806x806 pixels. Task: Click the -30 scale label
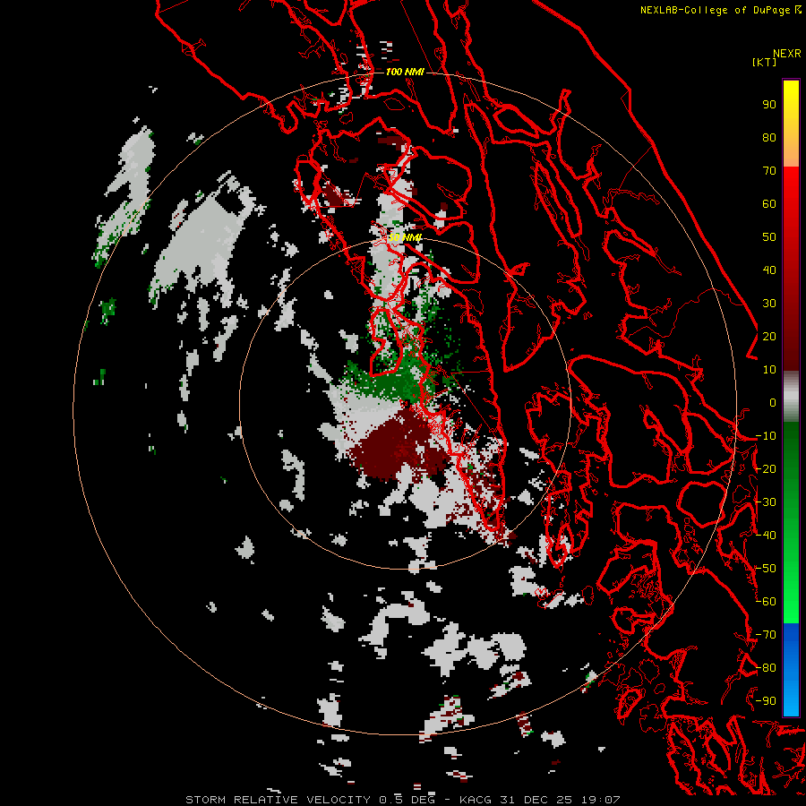coord(766,502)
